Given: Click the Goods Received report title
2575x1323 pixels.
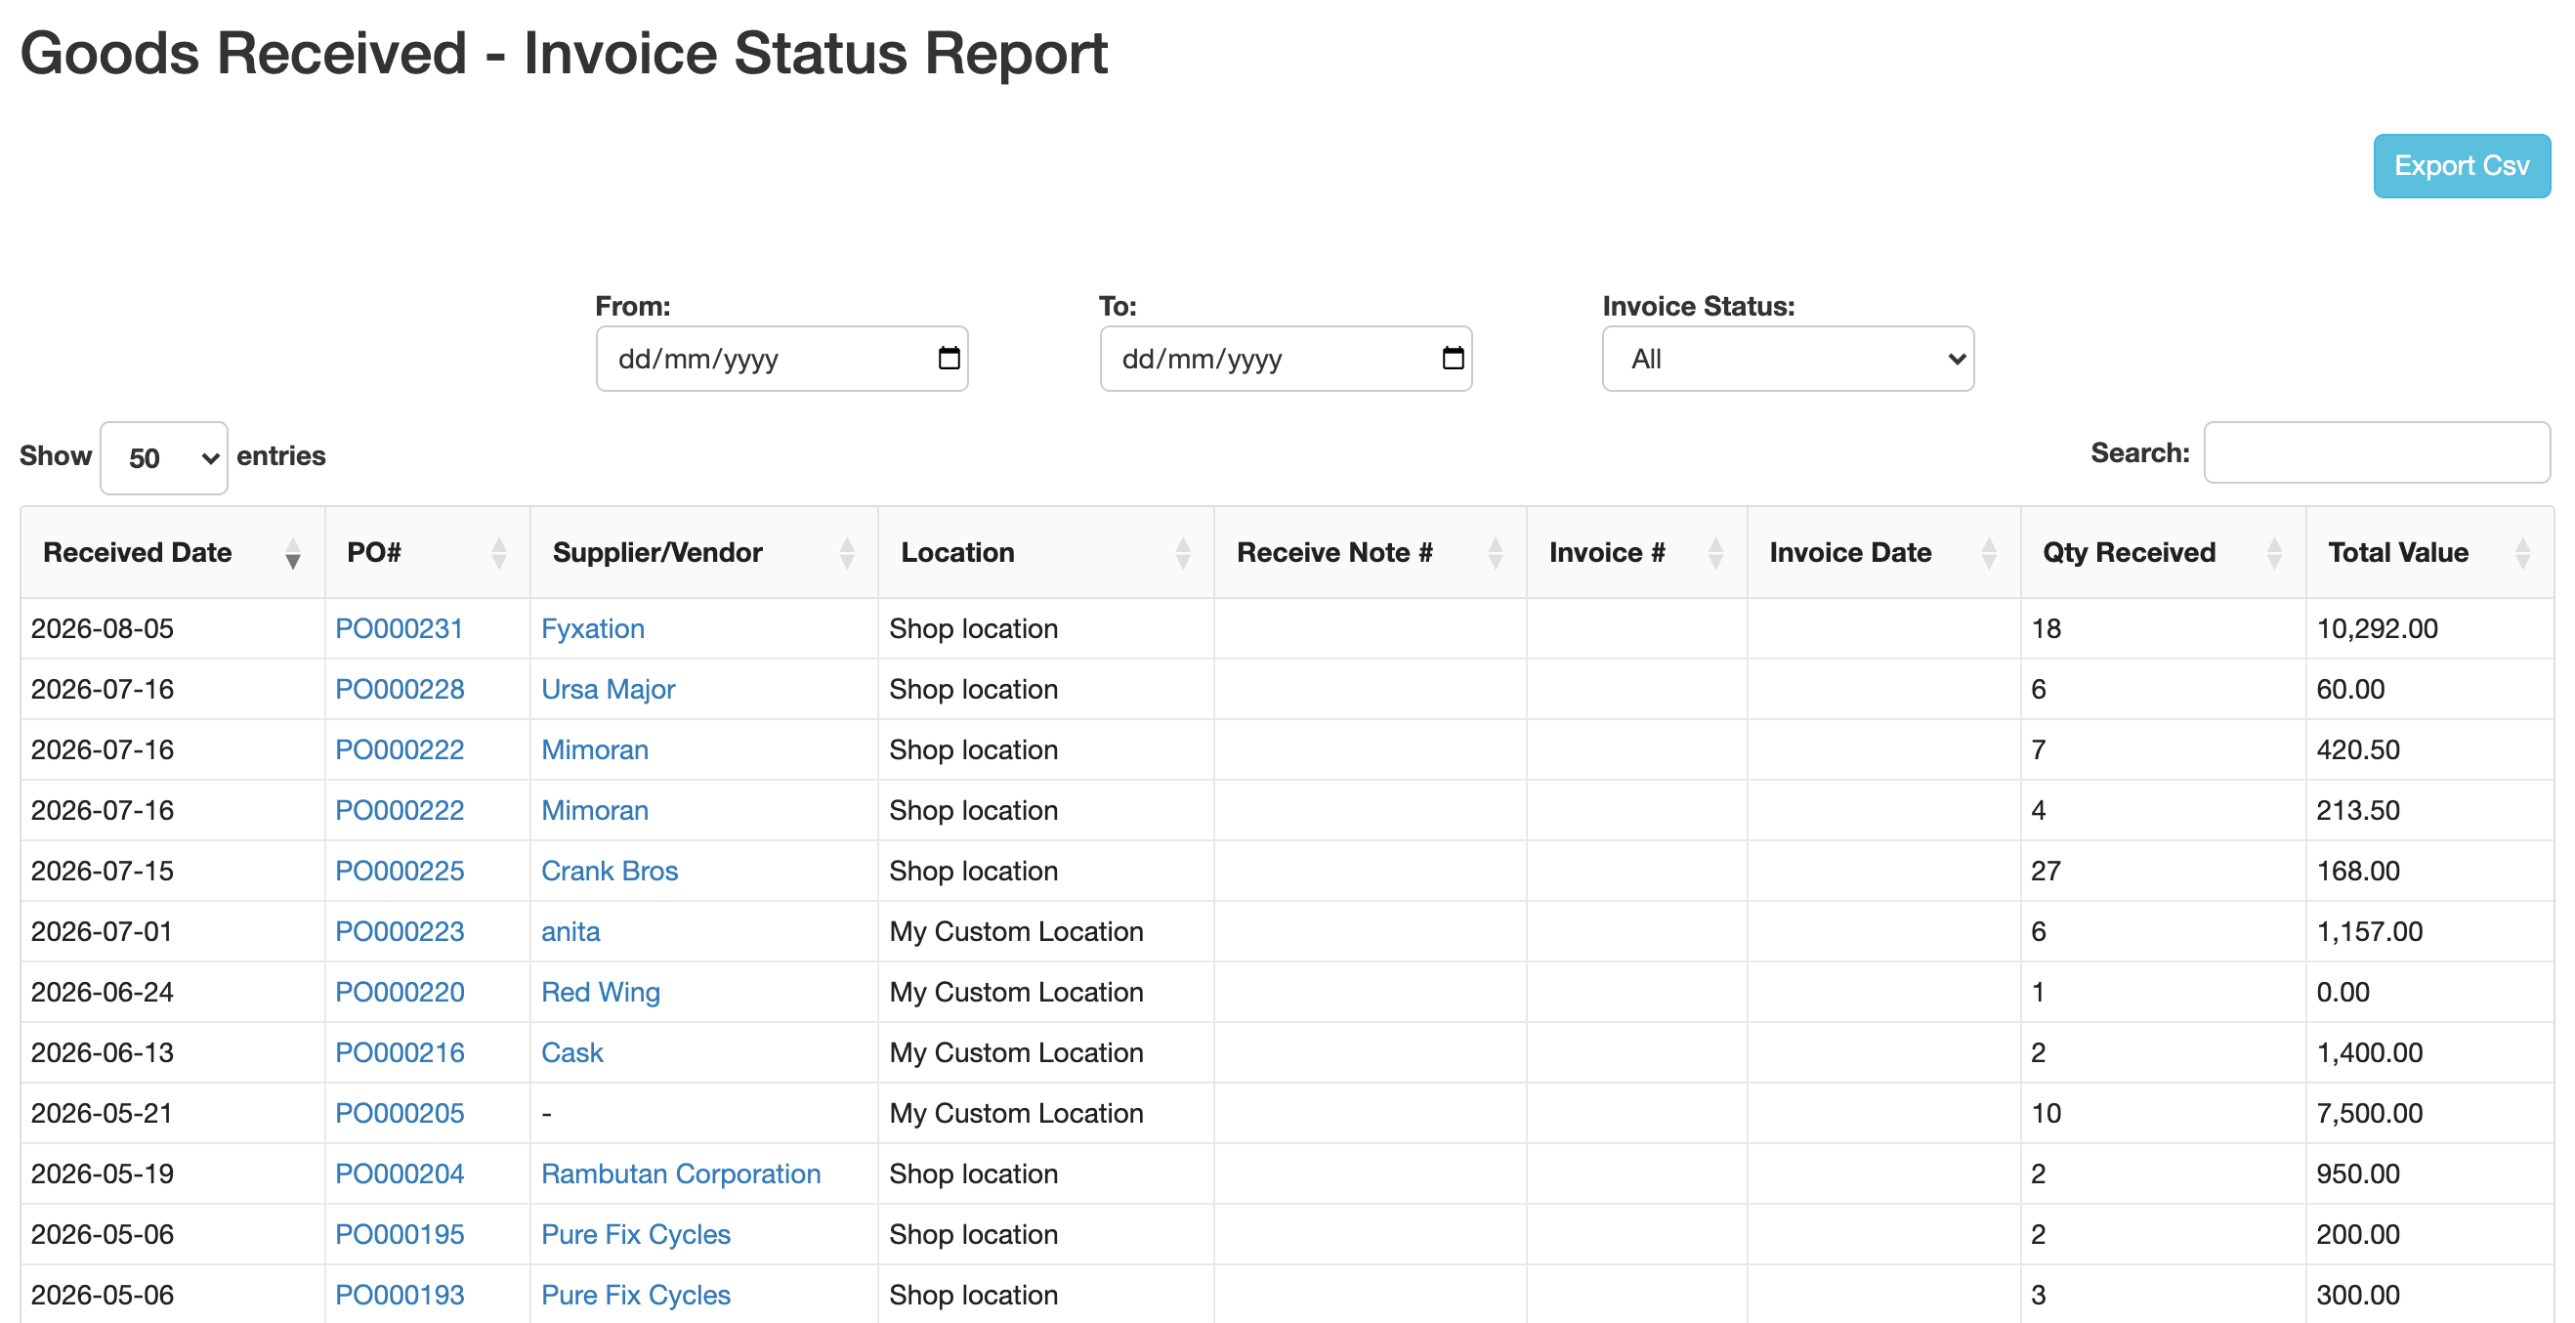Looking at the screenshot, I should coord(564,53).
